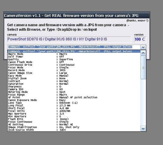The height and width of the screenshot is (145, 163).
Task: Click the camera name field
Action: pyautogui.click(x=69, y=39)
